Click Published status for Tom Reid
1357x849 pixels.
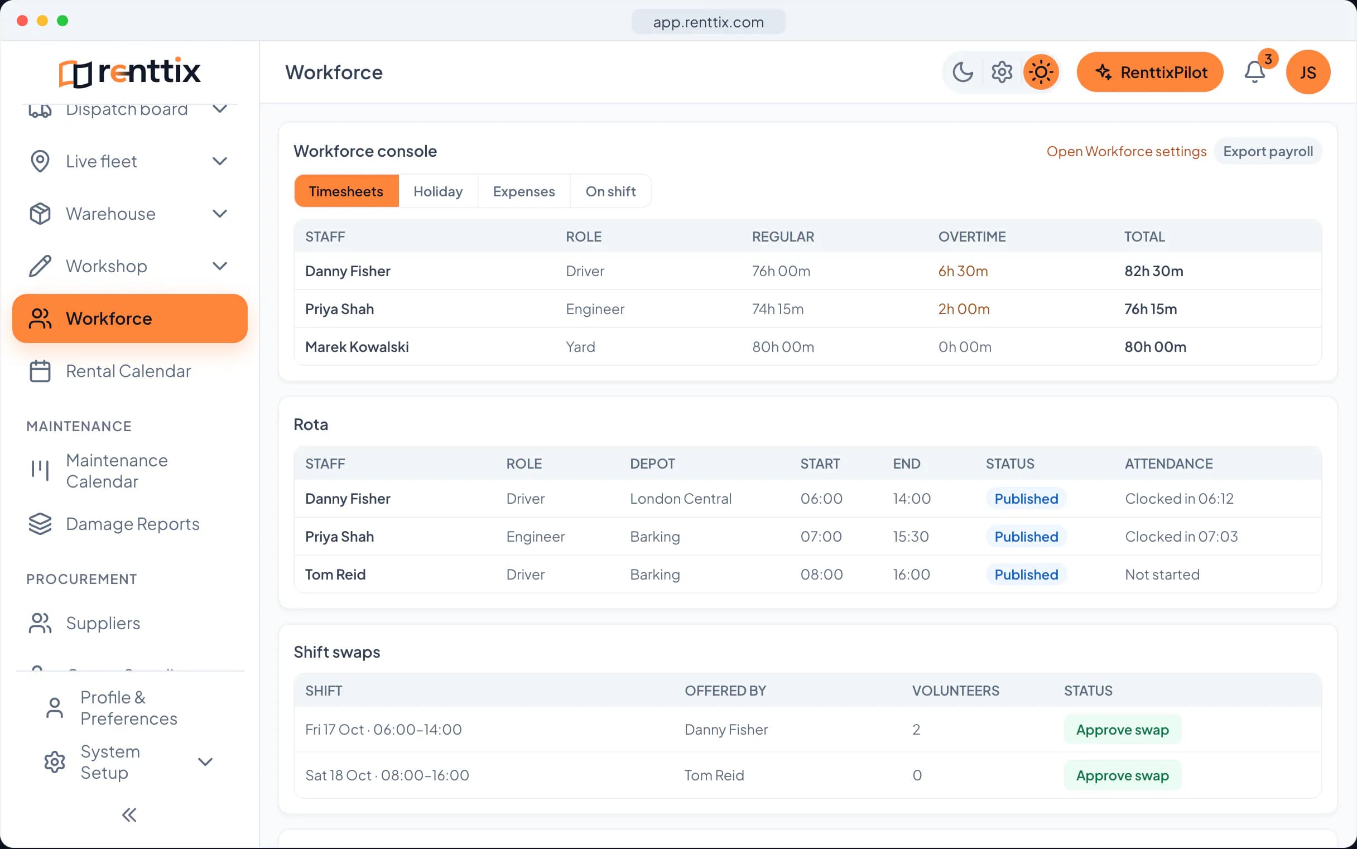1026,575
